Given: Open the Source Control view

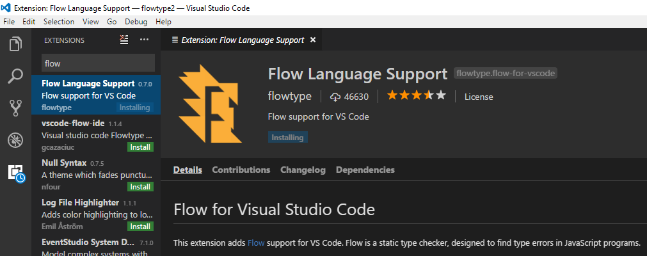Looking at the screenshot, I should click(x=15, y=108).
